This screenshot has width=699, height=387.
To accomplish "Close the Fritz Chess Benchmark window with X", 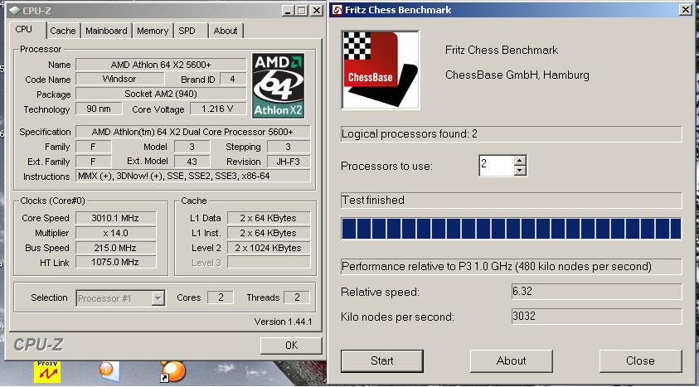I will [x=685, y=9].
